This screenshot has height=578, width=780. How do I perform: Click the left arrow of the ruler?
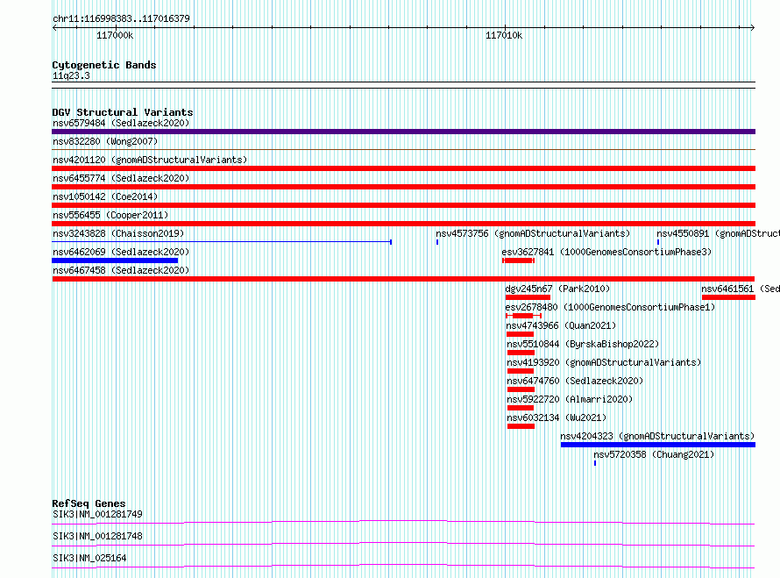[54, 28]
